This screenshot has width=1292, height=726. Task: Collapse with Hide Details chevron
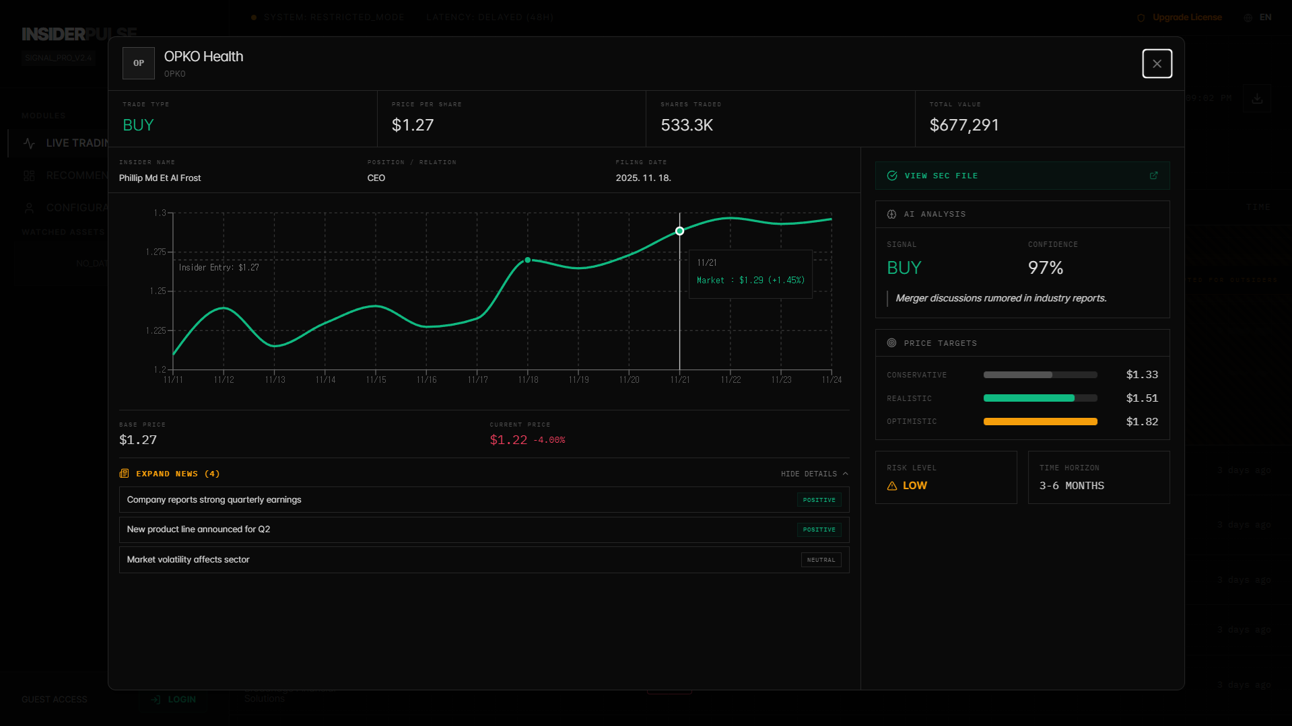coord(815,474)
